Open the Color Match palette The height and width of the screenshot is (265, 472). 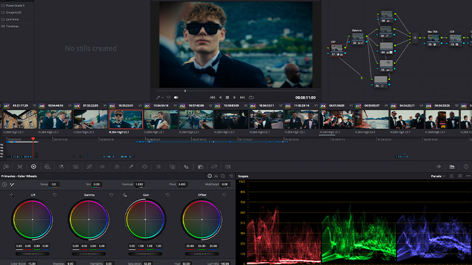[20, 167]
